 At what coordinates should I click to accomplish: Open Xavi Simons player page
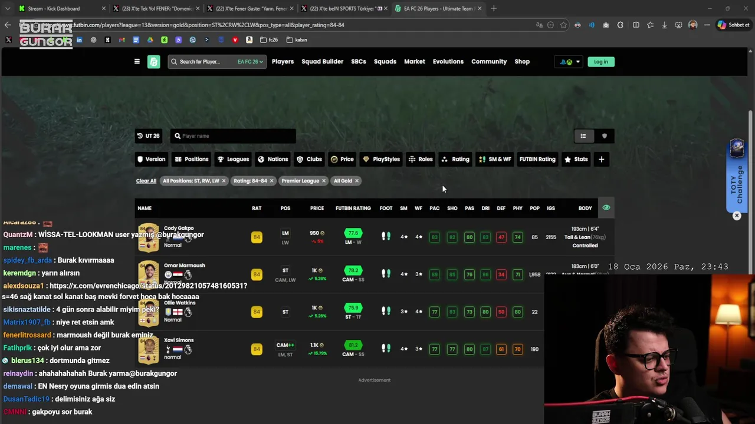coord(179,340)
